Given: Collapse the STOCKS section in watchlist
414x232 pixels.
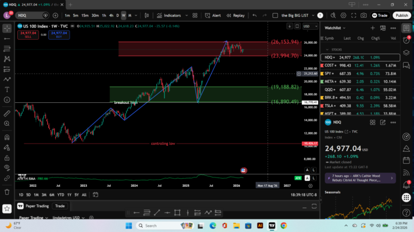Looking at the screenshot, I should 327,49.
